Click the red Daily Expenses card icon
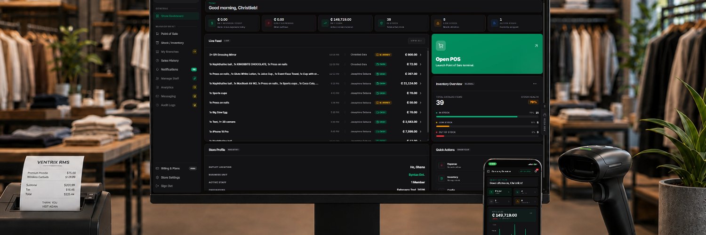706x235 pixels. tap(268, 23)
